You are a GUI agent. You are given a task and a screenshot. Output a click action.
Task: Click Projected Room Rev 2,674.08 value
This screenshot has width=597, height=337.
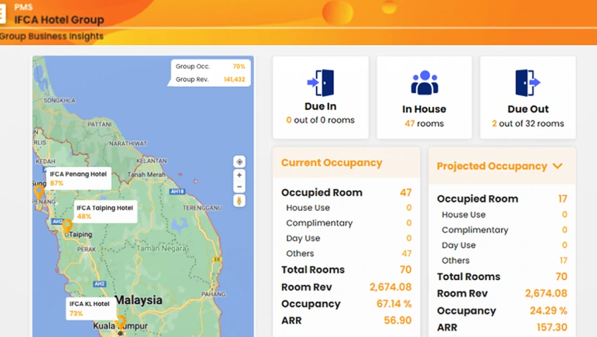click(x=546, y=293)
